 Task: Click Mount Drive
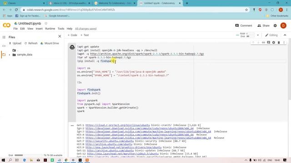(50, 43)
